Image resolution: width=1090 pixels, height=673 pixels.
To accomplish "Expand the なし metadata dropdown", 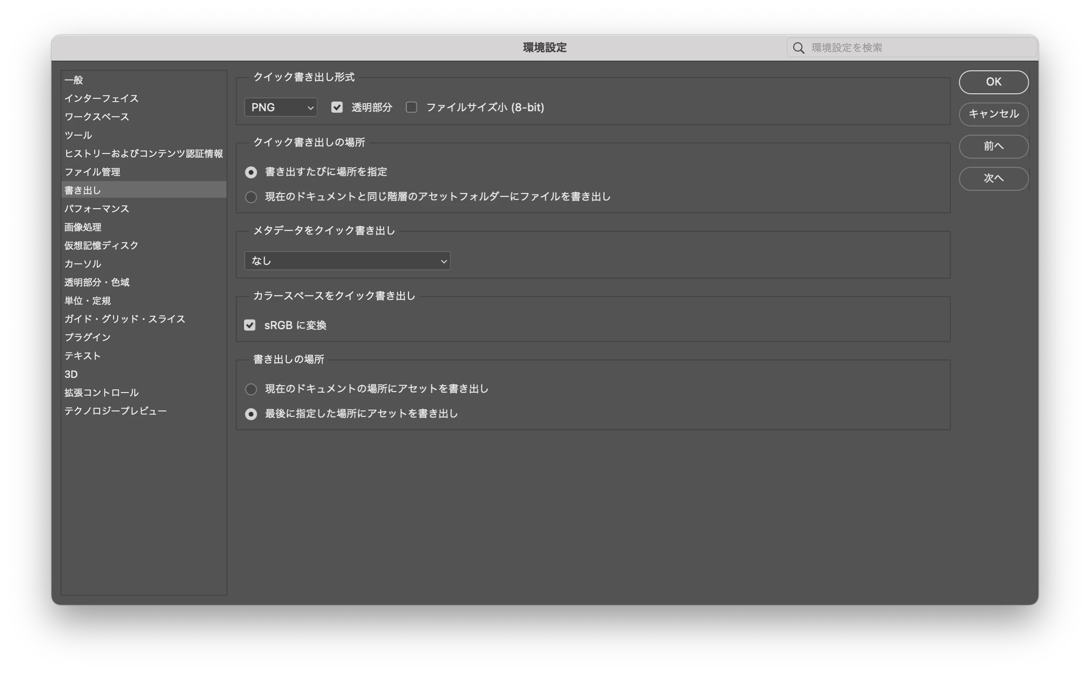I will click(x=347, y=261).
